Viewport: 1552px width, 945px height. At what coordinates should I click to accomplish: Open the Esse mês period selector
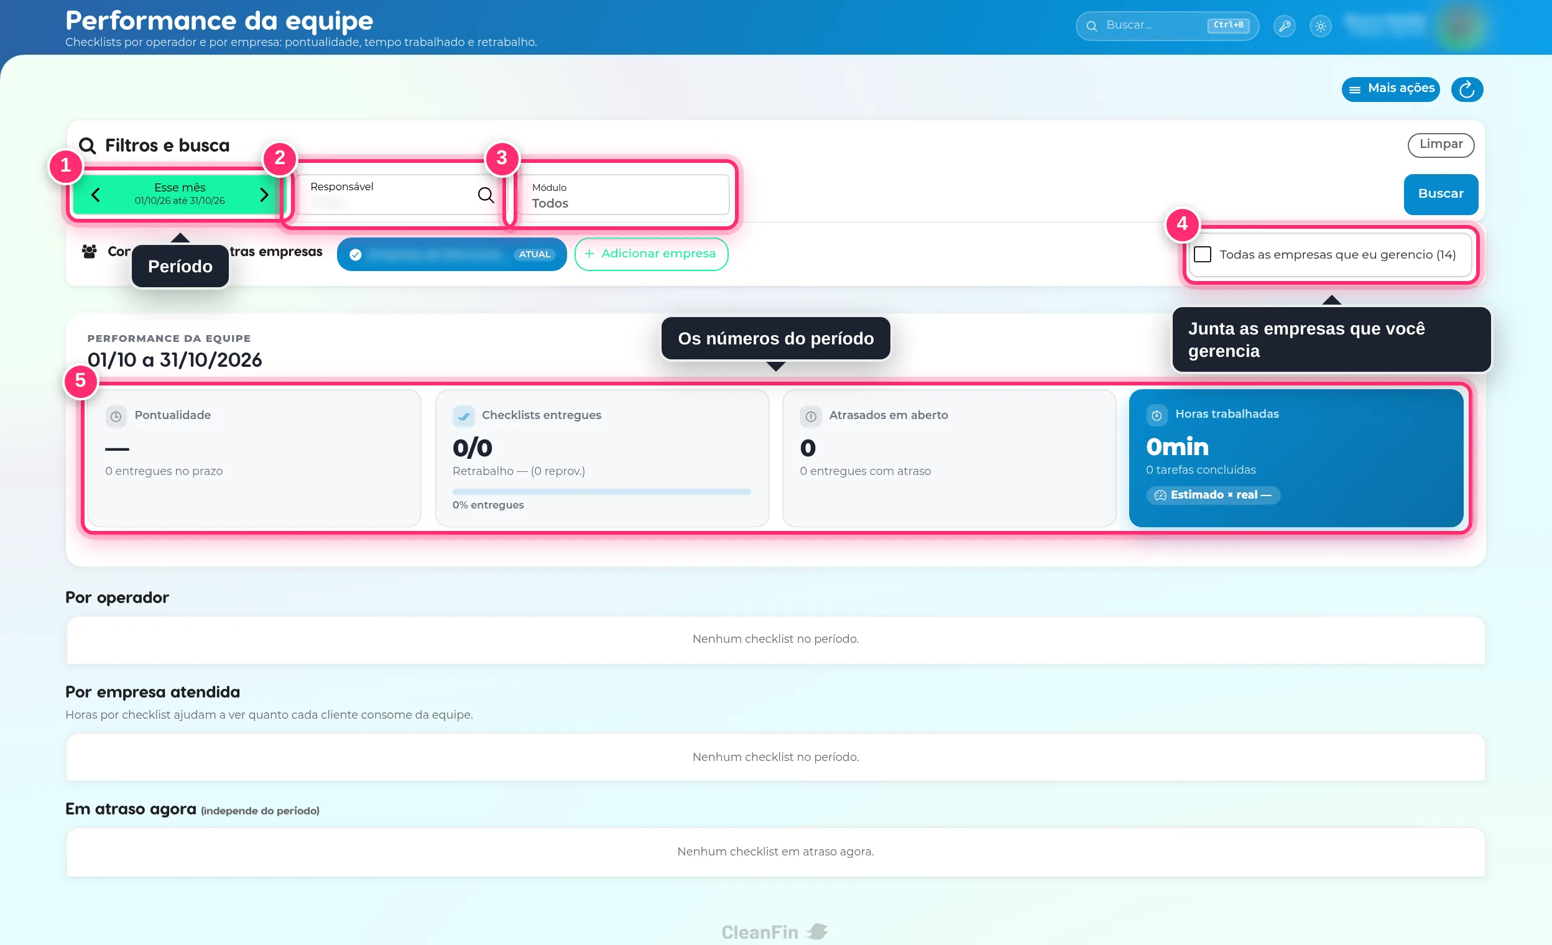coord(180,194)
